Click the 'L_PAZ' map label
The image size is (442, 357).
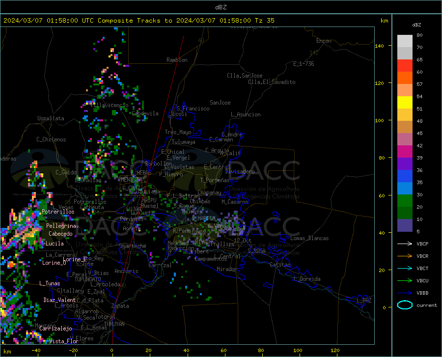(x=364, y=301)
